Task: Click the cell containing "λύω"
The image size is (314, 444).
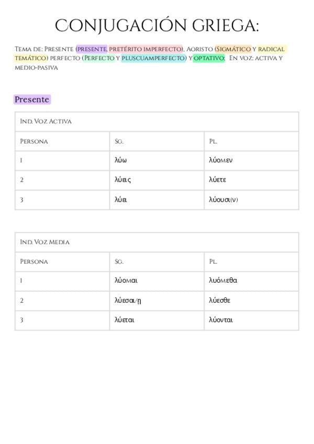Action: tap(121, 160)
